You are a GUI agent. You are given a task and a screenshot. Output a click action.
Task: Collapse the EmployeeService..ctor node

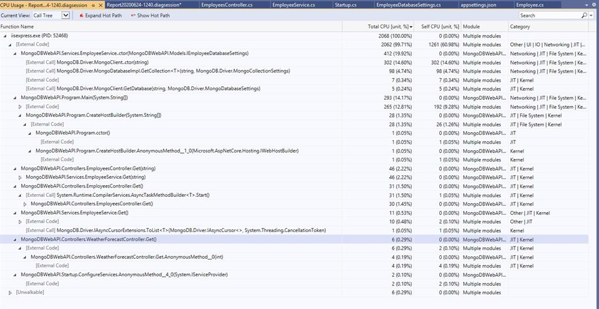click(15, 53)
